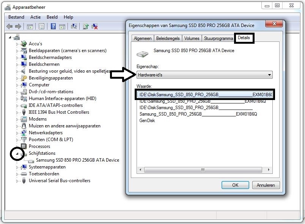Click the uninstall device toolbar icon
Screen dimensions: 305x224
point(94,26)
